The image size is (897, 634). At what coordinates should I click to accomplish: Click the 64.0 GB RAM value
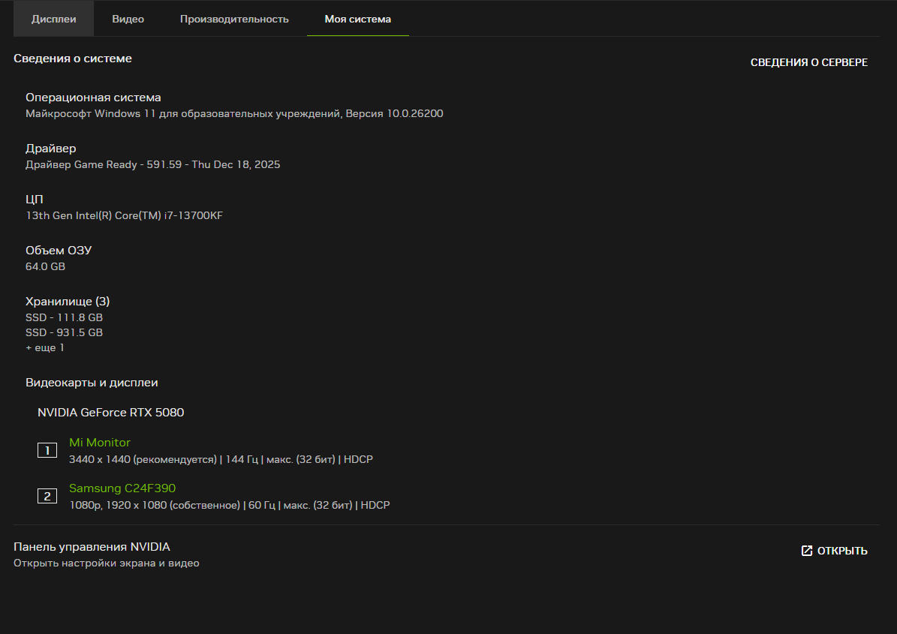pyautogui.click(x=45, y=266)
